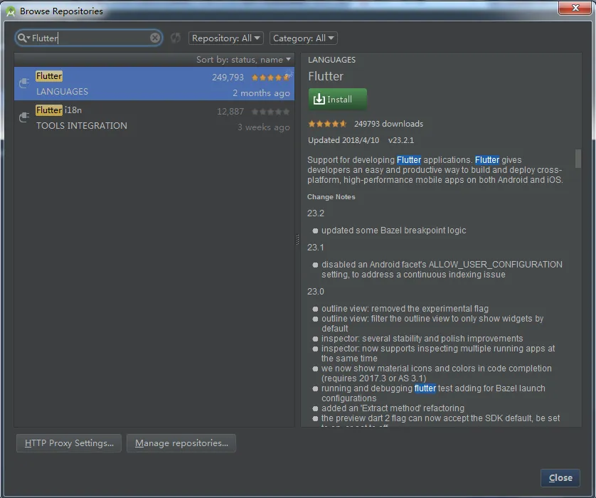Click the Flutter plugin's plug icon
The image size is (596, 498).
23,84
